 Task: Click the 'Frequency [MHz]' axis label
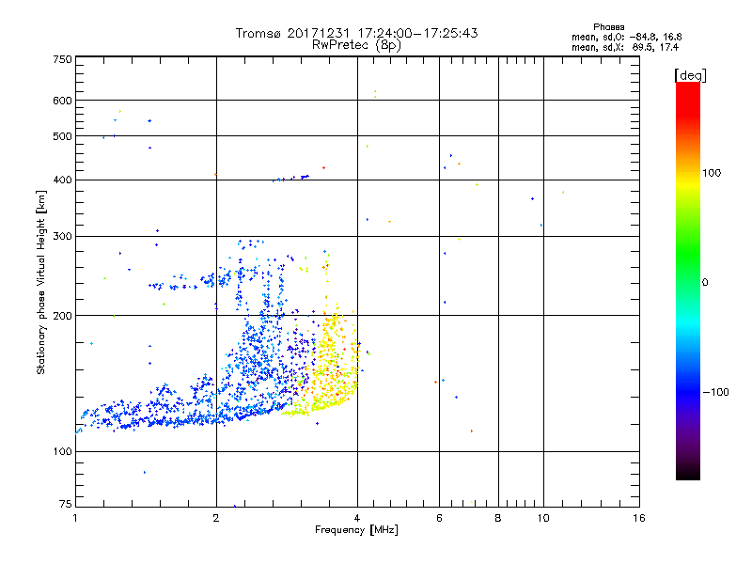[356, 530]
